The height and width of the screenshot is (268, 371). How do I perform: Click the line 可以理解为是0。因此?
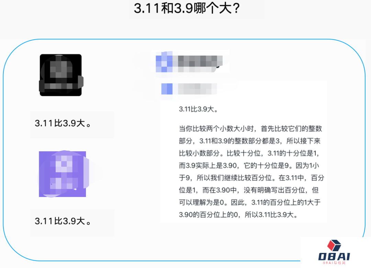pos(250,202)
